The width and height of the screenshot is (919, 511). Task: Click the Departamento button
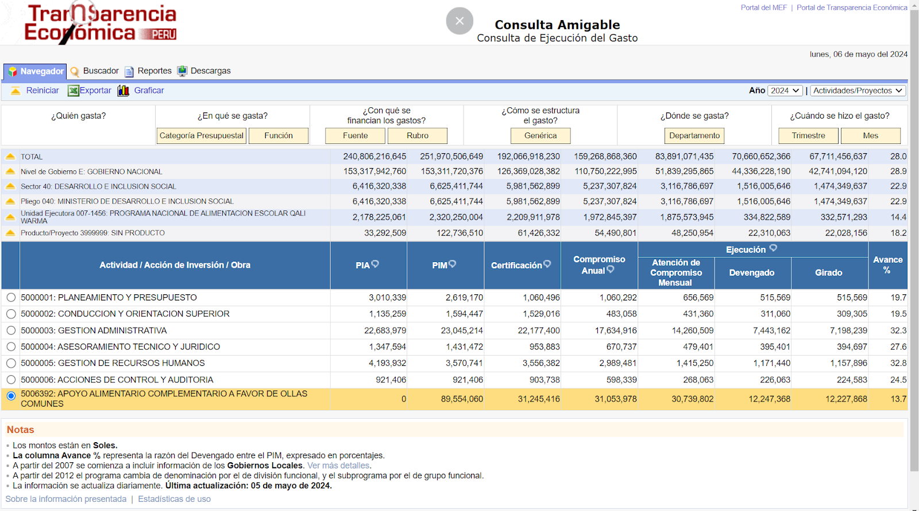[x=694, y=136]
